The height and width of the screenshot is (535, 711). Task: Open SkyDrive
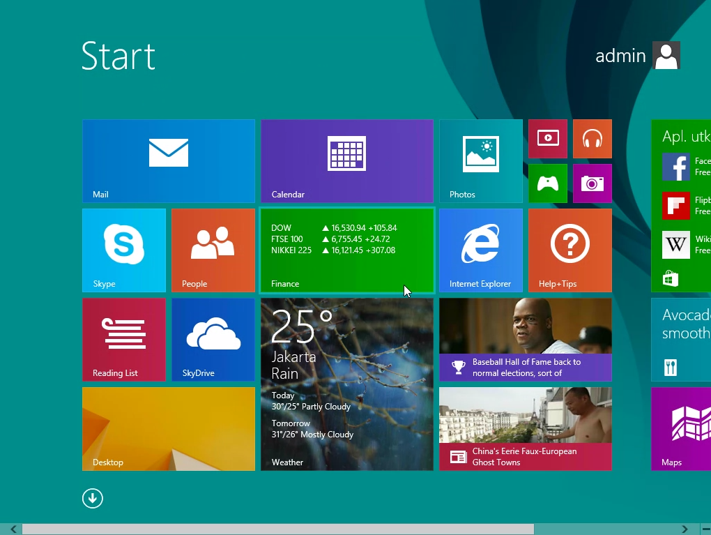coord(213,339)
